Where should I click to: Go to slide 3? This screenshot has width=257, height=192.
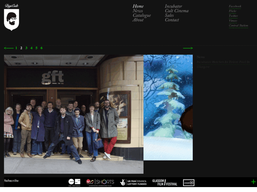click(27, 48)
